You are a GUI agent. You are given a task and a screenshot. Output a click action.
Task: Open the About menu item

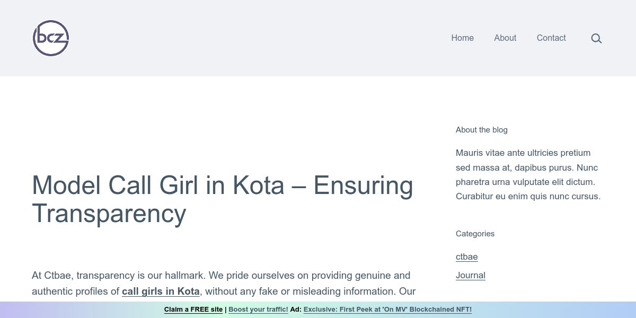point(505,38)
